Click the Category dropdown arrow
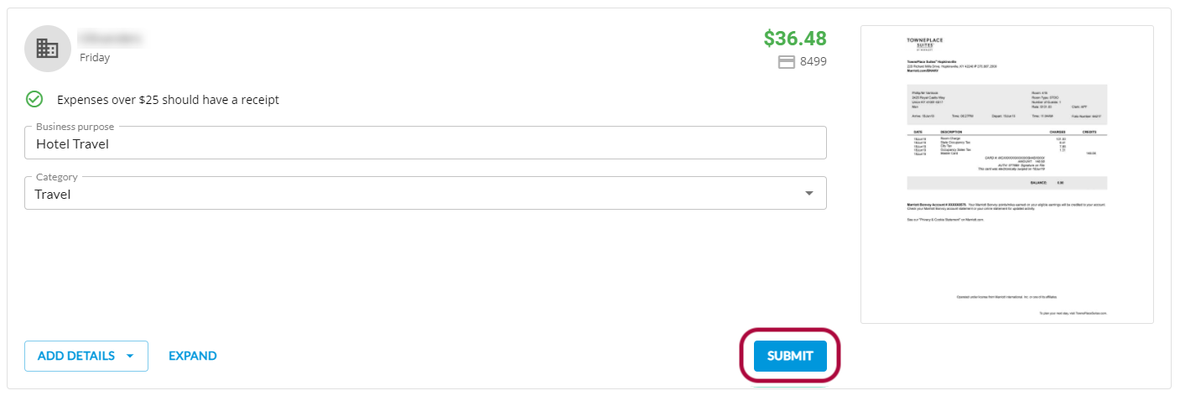This screenshot has width=1180, height=401. point(808,194)
